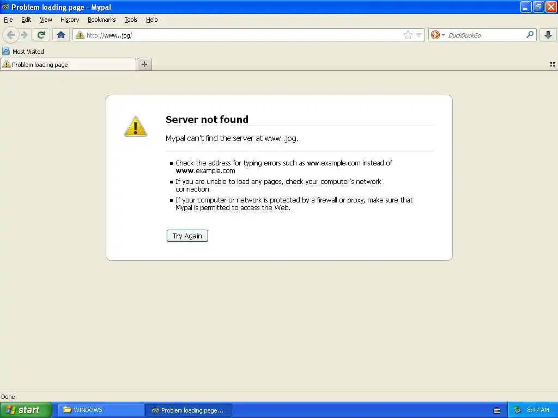Open the History menu

[69, 20]
